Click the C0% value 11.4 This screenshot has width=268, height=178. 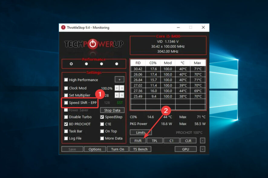click(153, 85)
